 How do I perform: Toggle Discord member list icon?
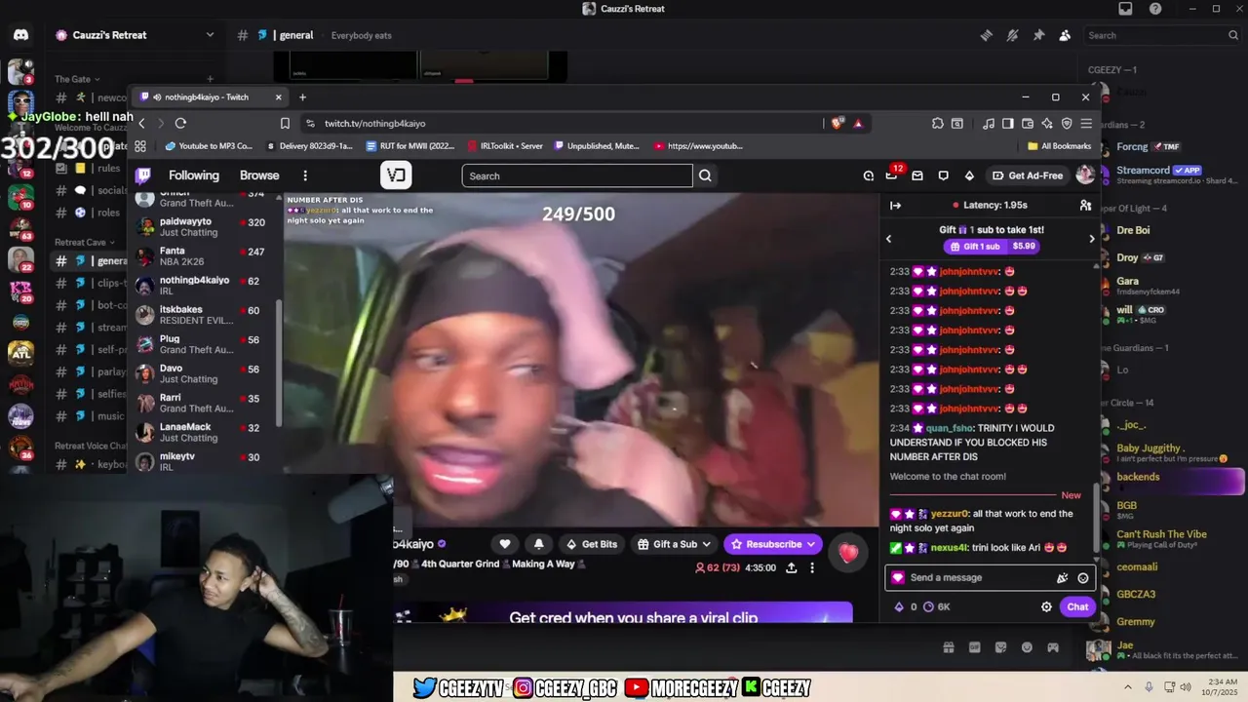[x=1065, y=35]
